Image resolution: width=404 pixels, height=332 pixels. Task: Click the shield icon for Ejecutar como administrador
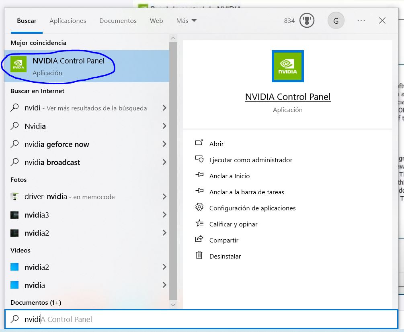[199, 159]
